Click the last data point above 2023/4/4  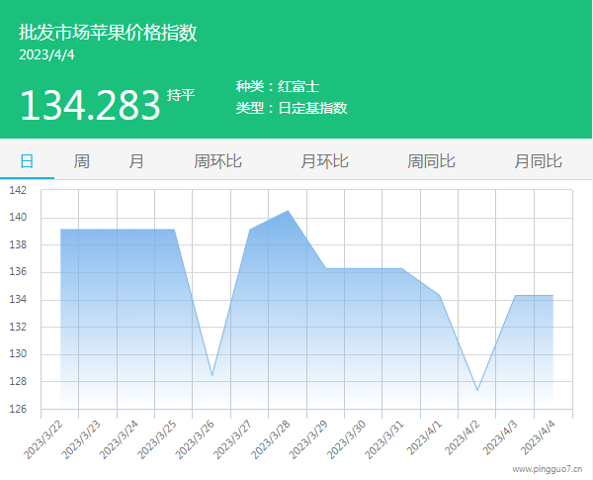pyautogui.click(x=552, y=296)
